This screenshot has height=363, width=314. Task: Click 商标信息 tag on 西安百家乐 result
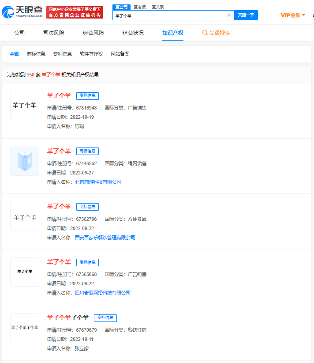[x=88, y=207]
